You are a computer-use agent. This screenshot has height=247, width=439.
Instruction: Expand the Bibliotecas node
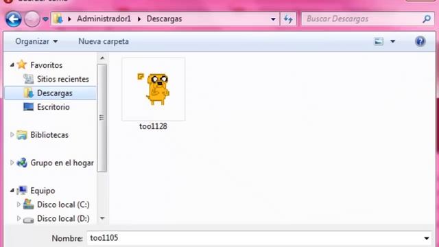tap(12, 134)
